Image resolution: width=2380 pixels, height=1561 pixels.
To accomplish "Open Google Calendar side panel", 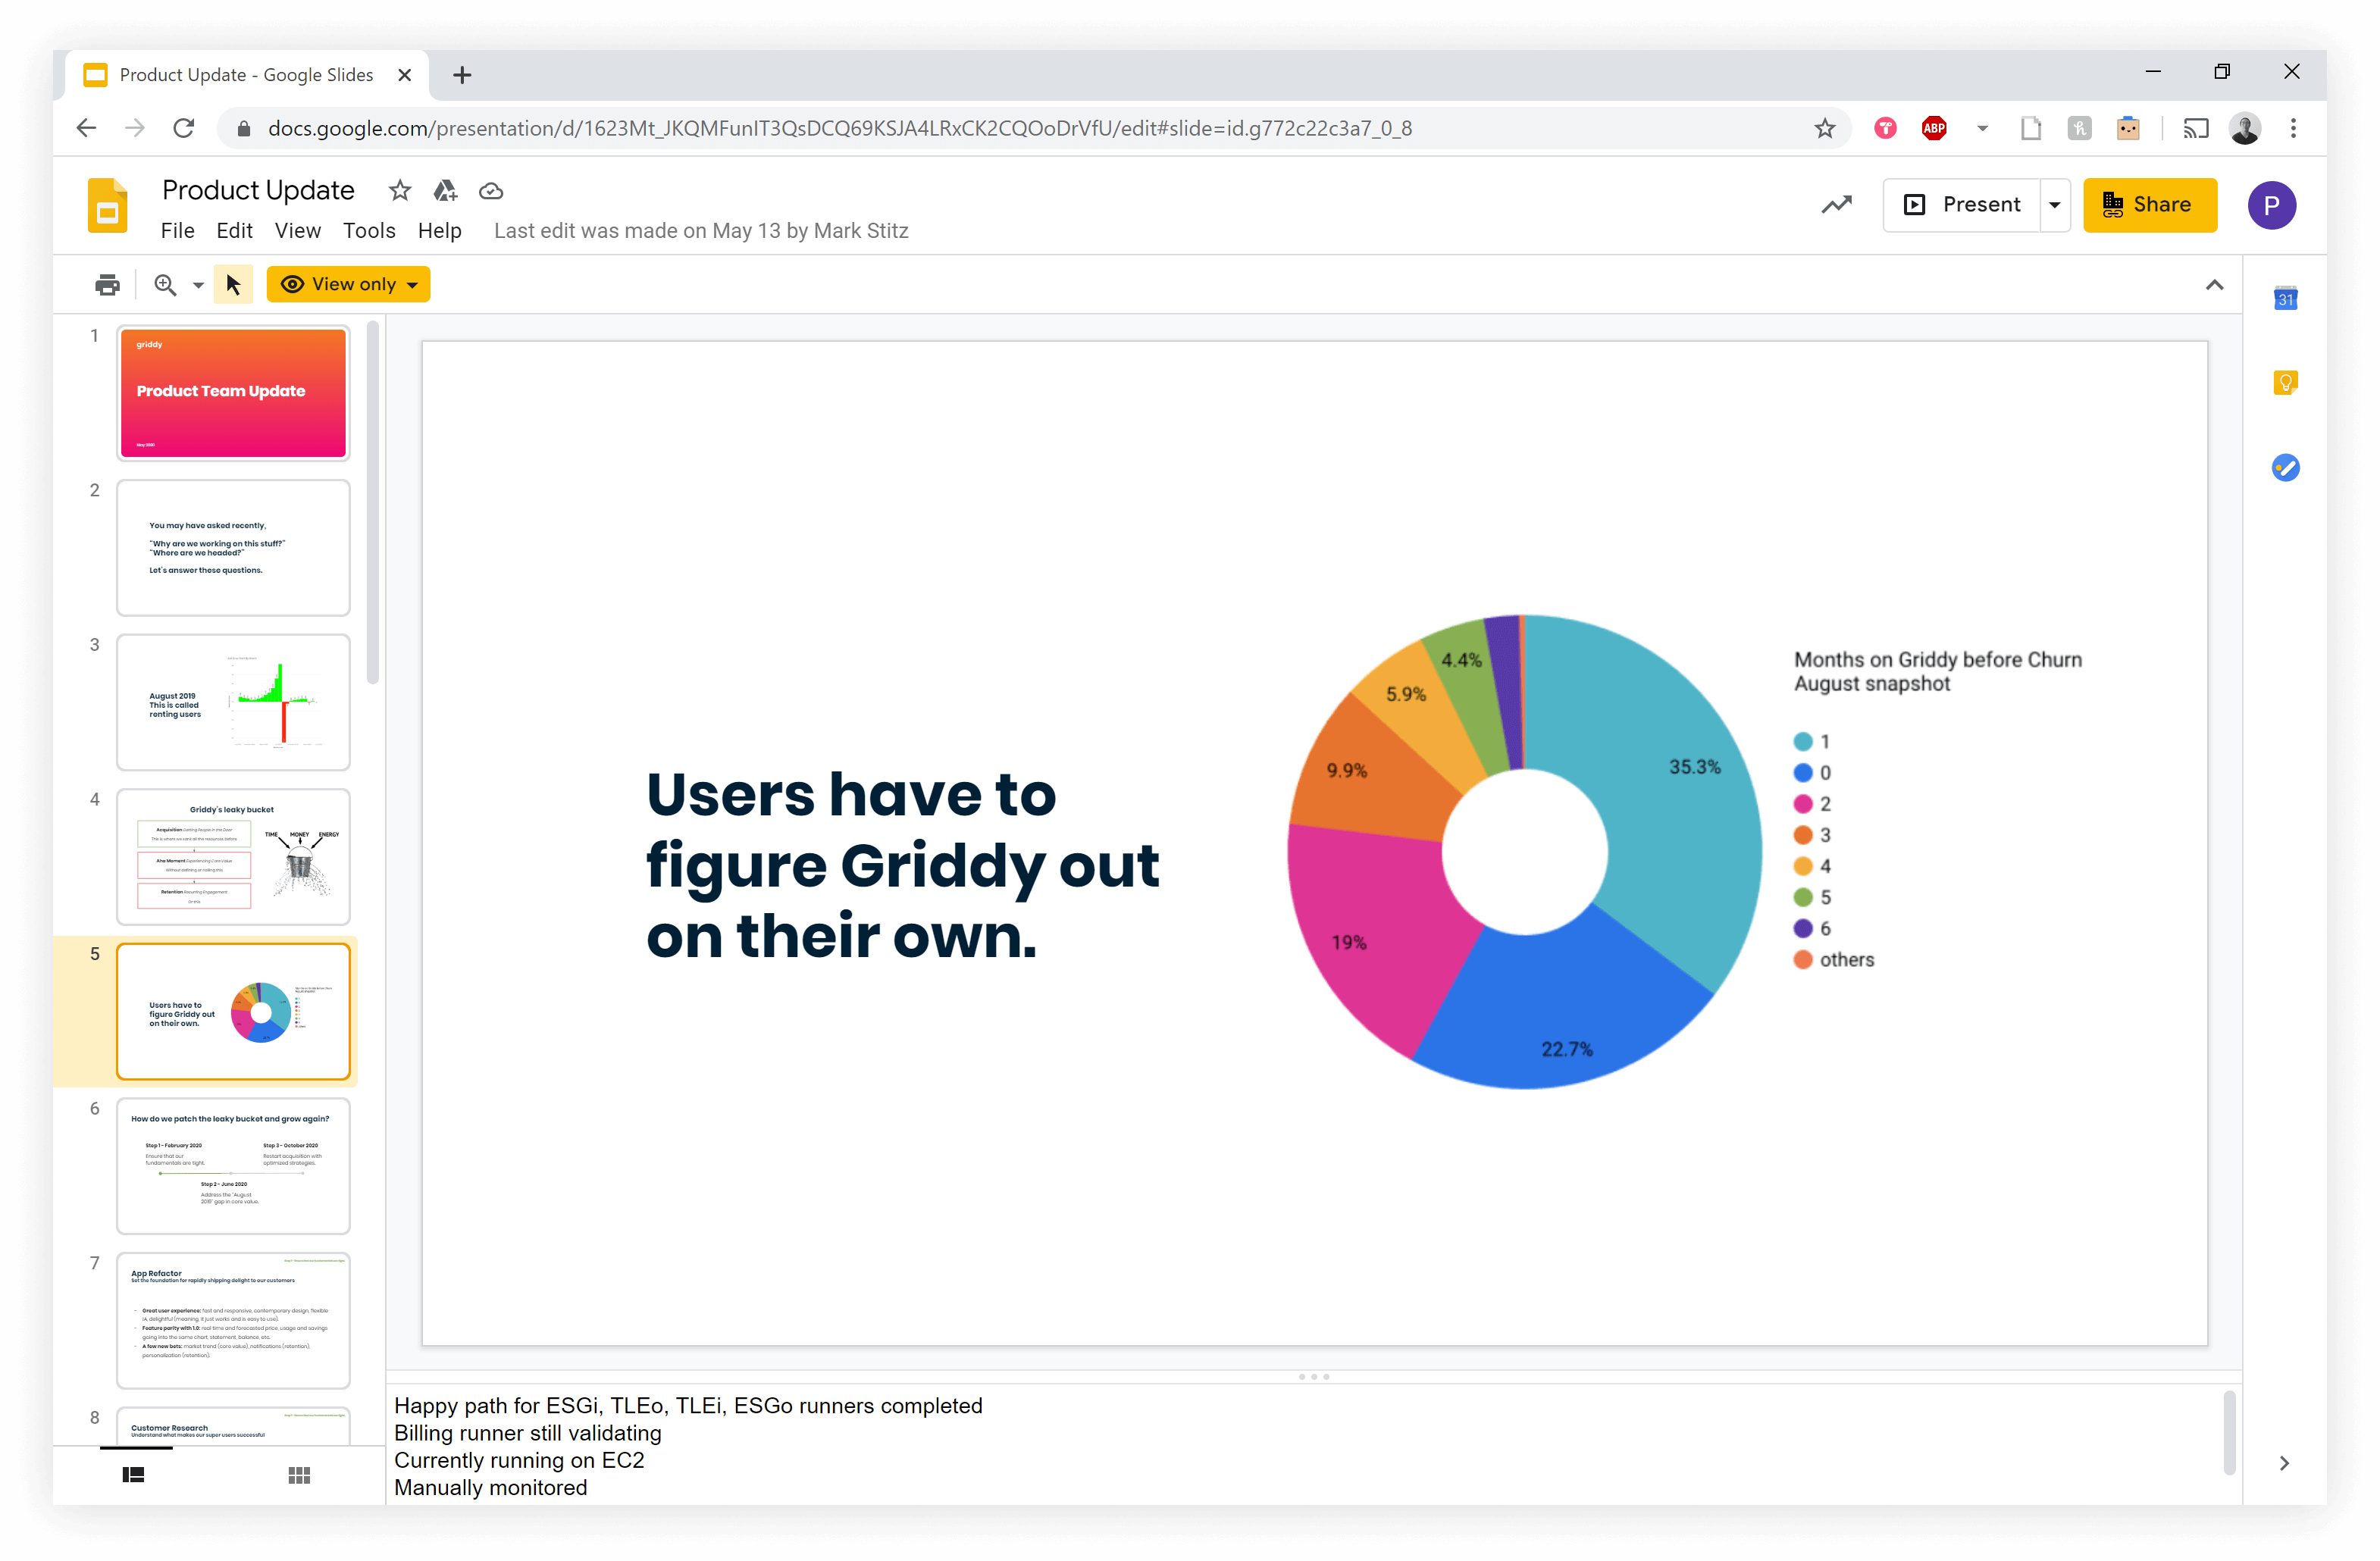I will pyautogui.click(x=2285, y=298).
